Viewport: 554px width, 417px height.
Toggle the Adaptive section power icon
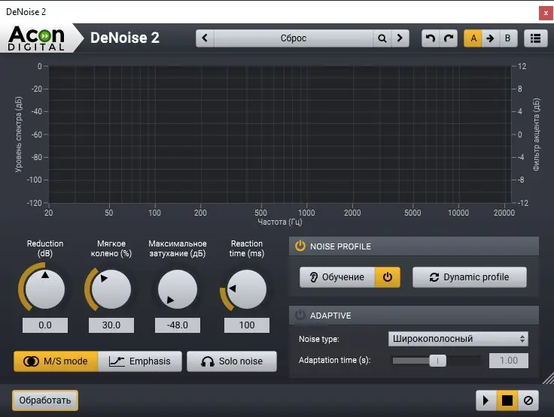tap(300, 315)
